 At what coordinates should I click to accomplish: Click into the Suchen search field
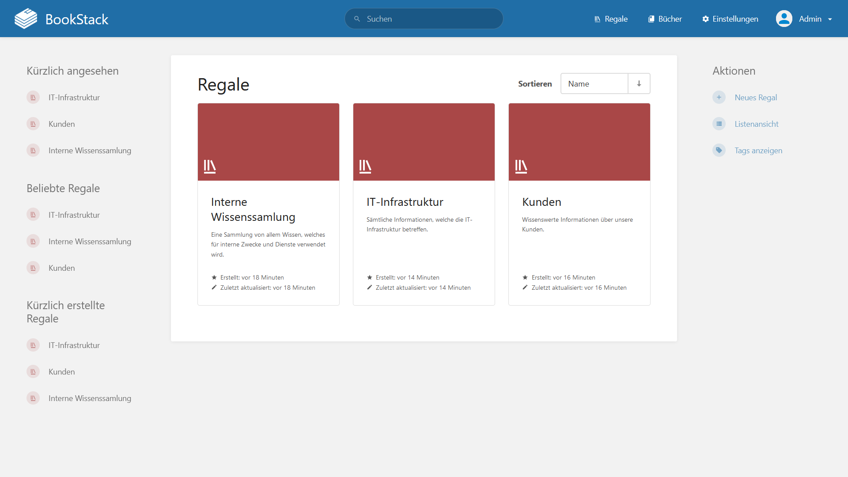(x=431, y=19)
